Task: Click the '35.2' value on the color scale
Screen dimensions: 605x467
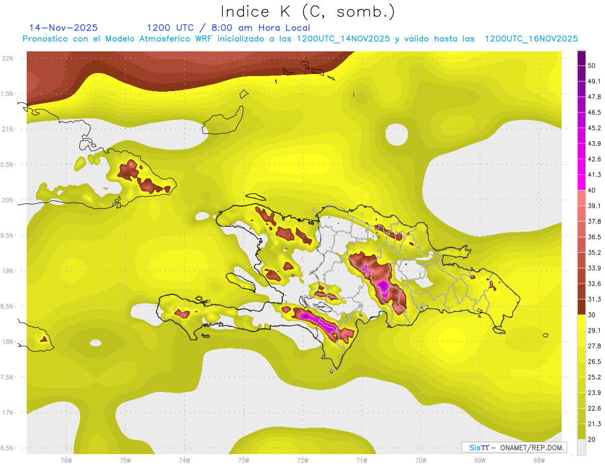Action: (594, 253)
